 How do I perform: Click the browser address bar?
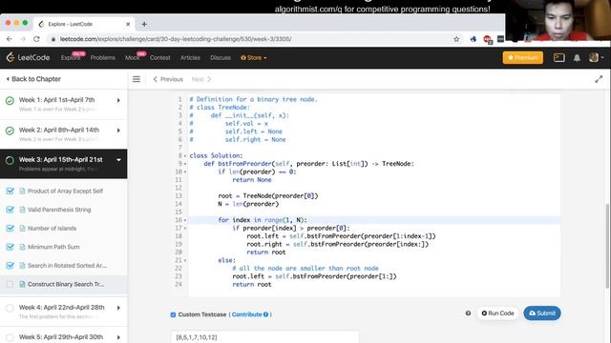point(249,39)
